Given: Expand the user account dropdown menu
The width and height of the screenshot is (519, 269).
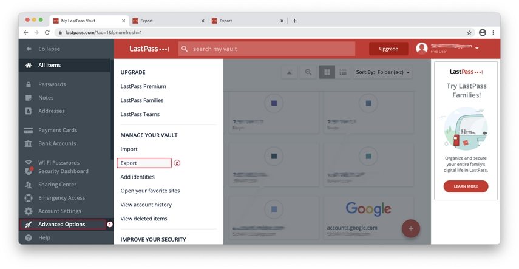Looking at the screenshot, I should tap(477, 49).
